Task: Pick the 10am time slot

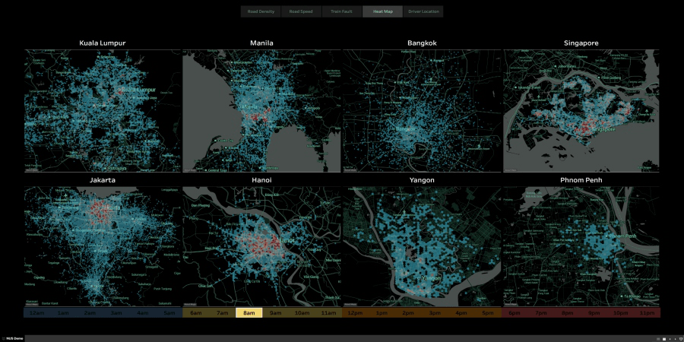Action: 302,313
